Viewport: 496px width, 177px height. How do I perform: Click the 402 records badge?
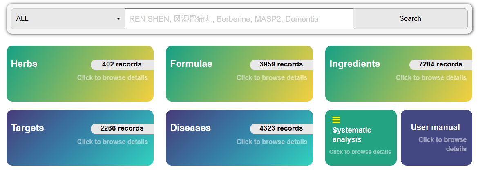[x=122, y=64]
